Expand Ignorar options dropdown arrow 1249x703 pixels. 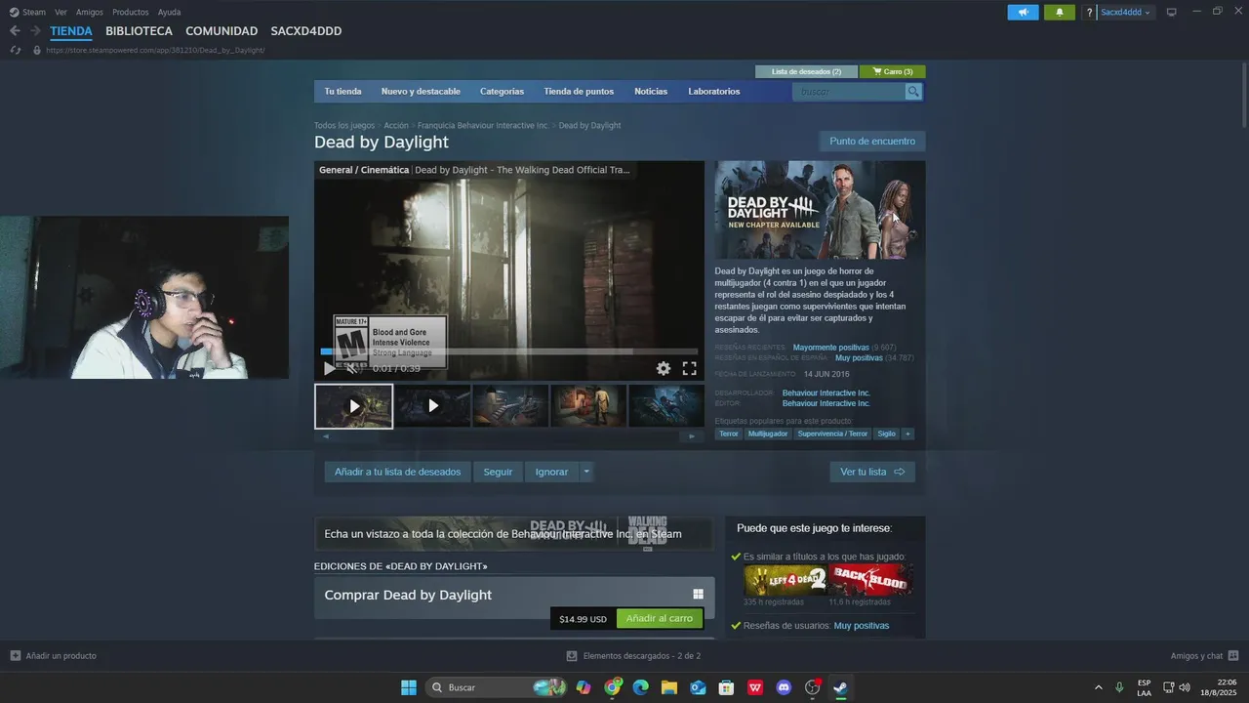[586, 472]
